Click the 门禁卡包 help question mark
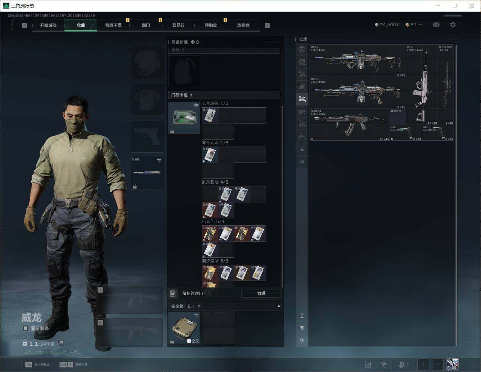 pyautogui.click(x=191, y=95)
